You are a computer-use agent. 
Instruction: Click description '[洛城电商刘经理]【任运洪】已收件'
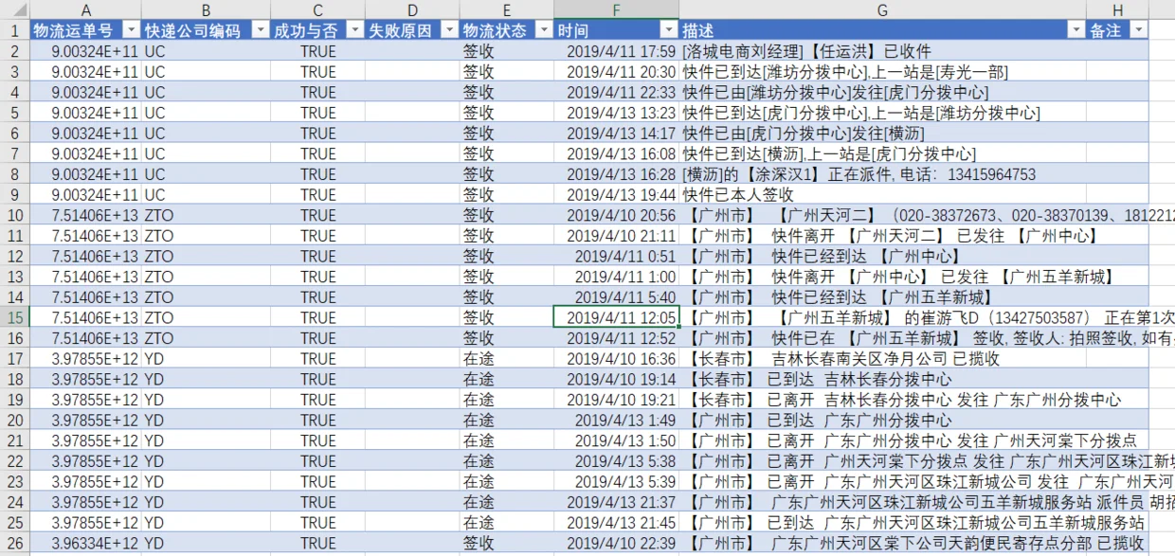[806, 51]
